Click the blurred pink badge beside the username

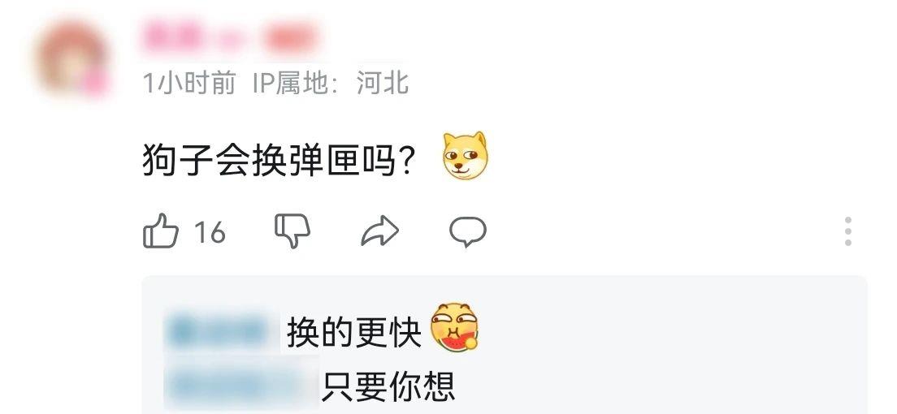(291, 37)
